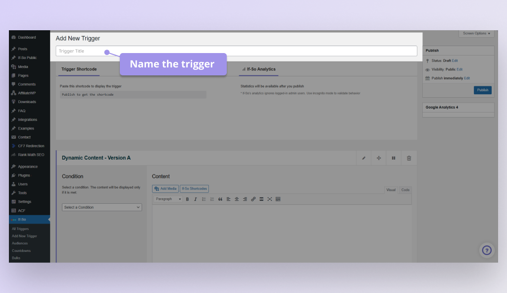Toggle italic formatting in the editor
The image size is (507, 293).
click(195, 199)
